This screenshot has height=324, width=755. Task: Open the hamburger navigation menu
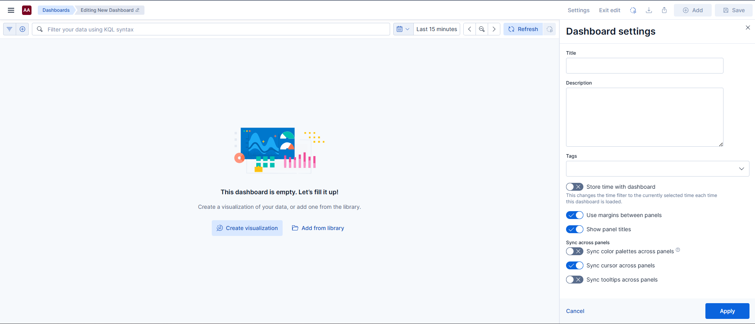pos(11,10)
